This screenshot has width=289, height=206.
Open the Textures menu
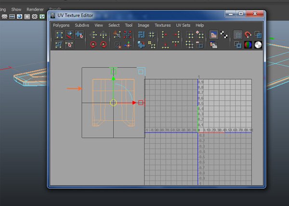(163, 25)
